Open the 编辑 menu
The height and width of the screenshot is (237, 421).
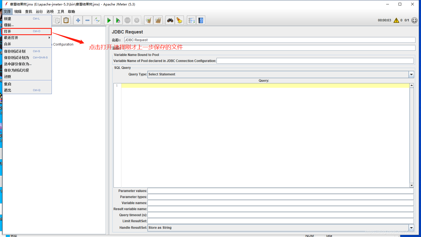[18, 12]
